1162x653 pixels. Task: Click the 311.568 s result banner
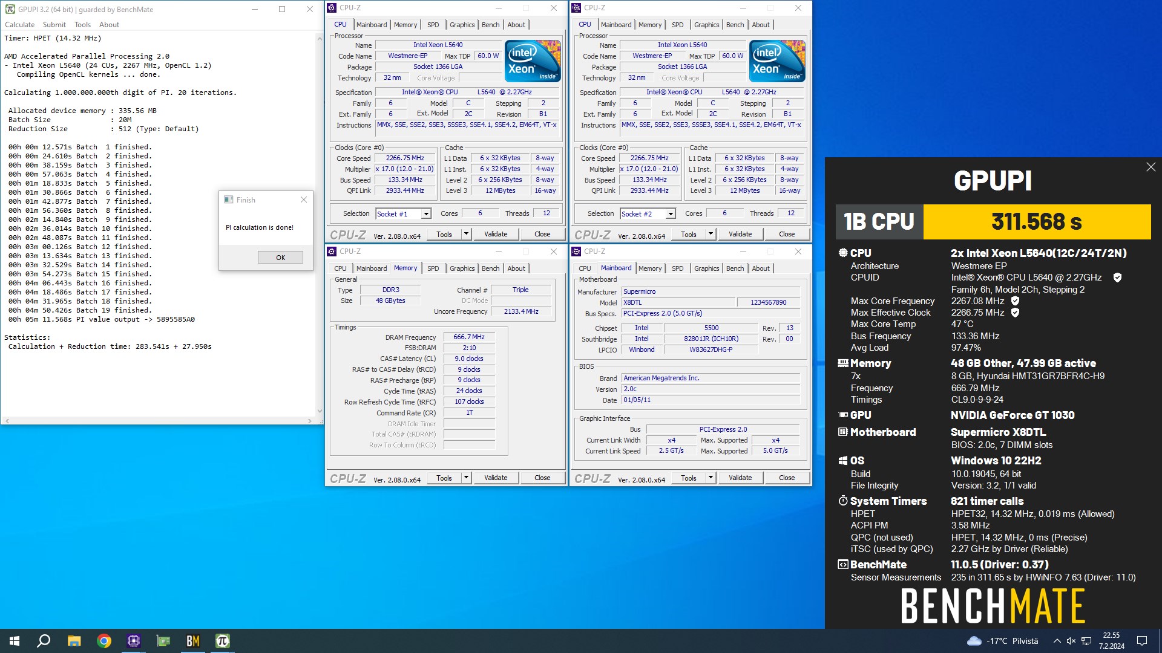(x=1037, y=222)
